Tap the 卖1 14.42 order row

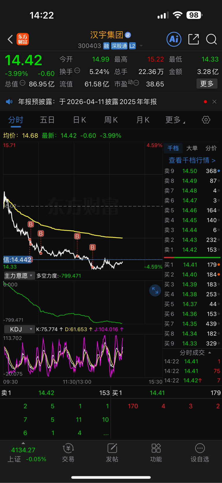(192, 250)
